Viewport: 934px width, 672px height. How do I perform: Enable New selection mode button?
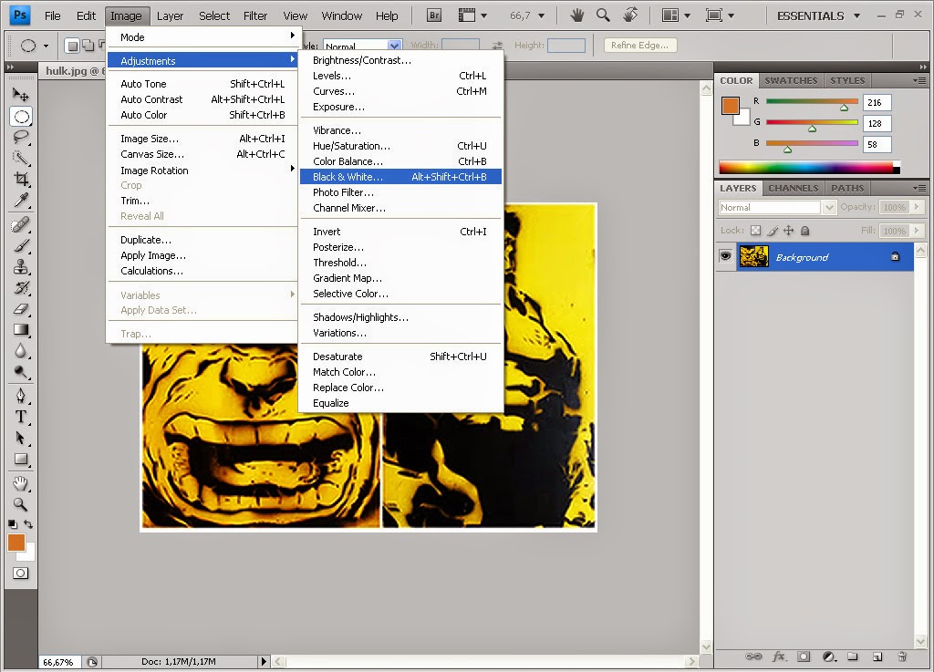click(x=72, y=46)
